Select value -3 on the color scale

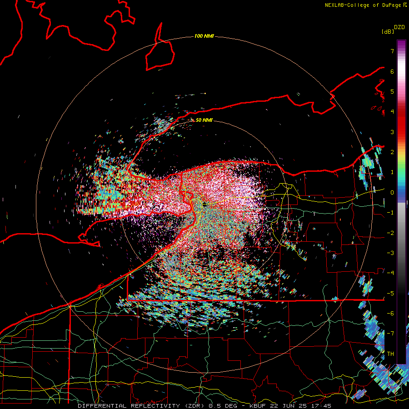point(390,253)
